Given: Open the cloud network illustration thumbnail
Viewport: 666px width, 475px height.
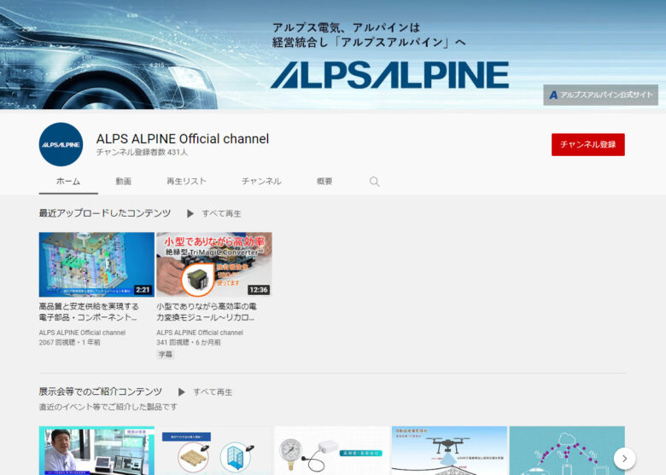Looking at the screenshot, I should point(567,450).
